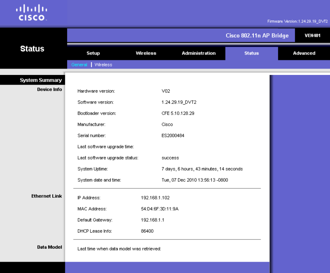Image resolution: width=330 pixels, height=273 pixels.
Task: Click the hardware version value V02
Action: coord(166,91)
